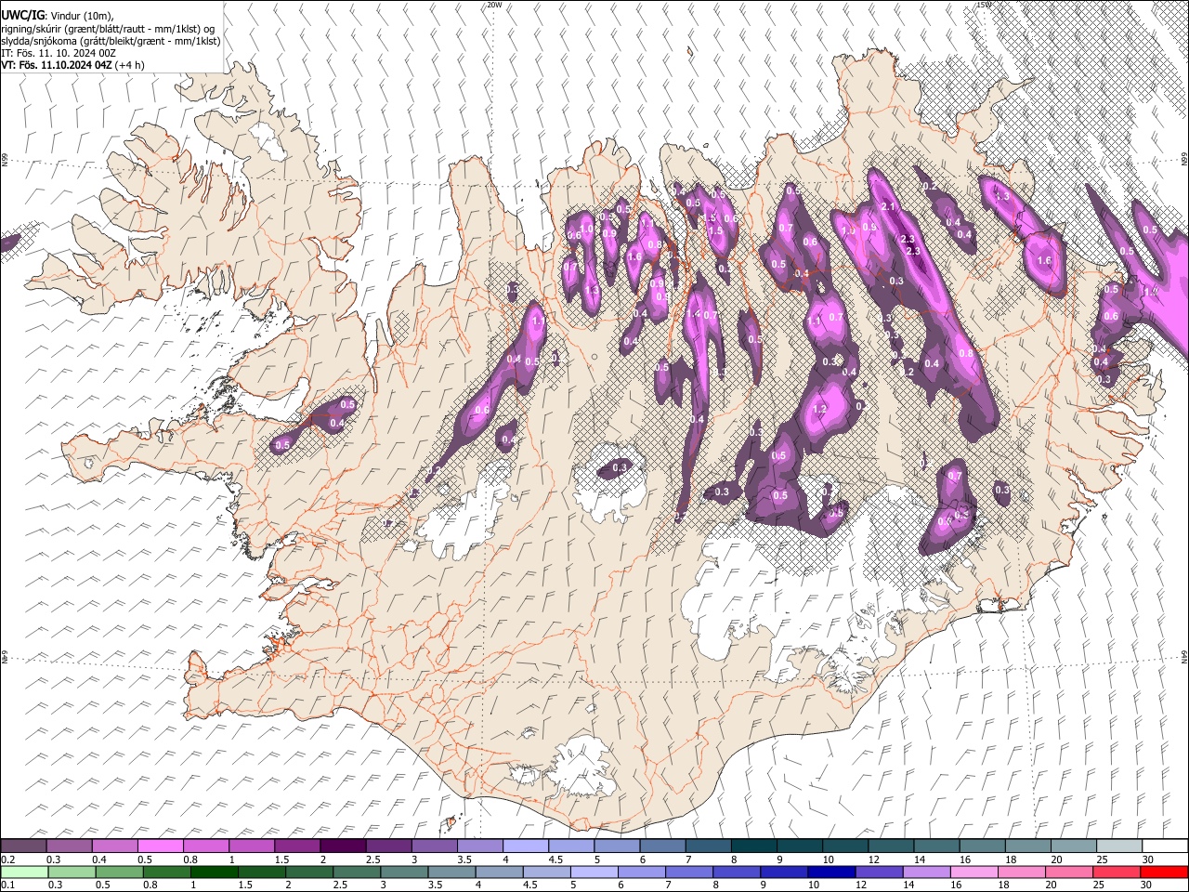Select the light pink 16 rain legend swatch

tap(974, 872)
